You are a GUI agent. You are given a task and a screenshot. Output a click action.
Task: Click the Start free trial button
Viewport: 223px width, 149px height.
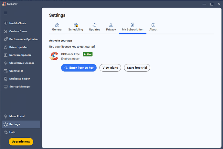pyautogui.click(x=137, y=68)
